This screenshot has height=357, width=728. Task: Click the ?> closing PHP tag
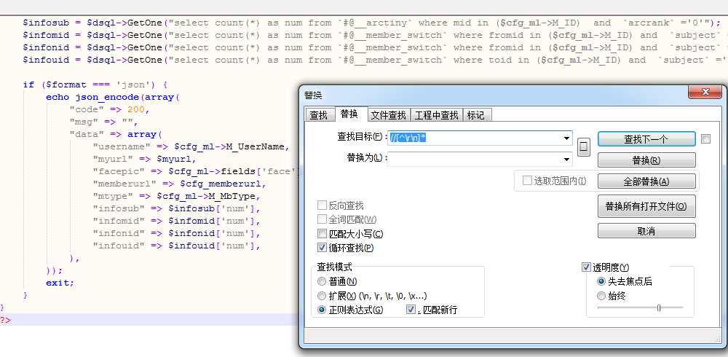pos(6,320)
